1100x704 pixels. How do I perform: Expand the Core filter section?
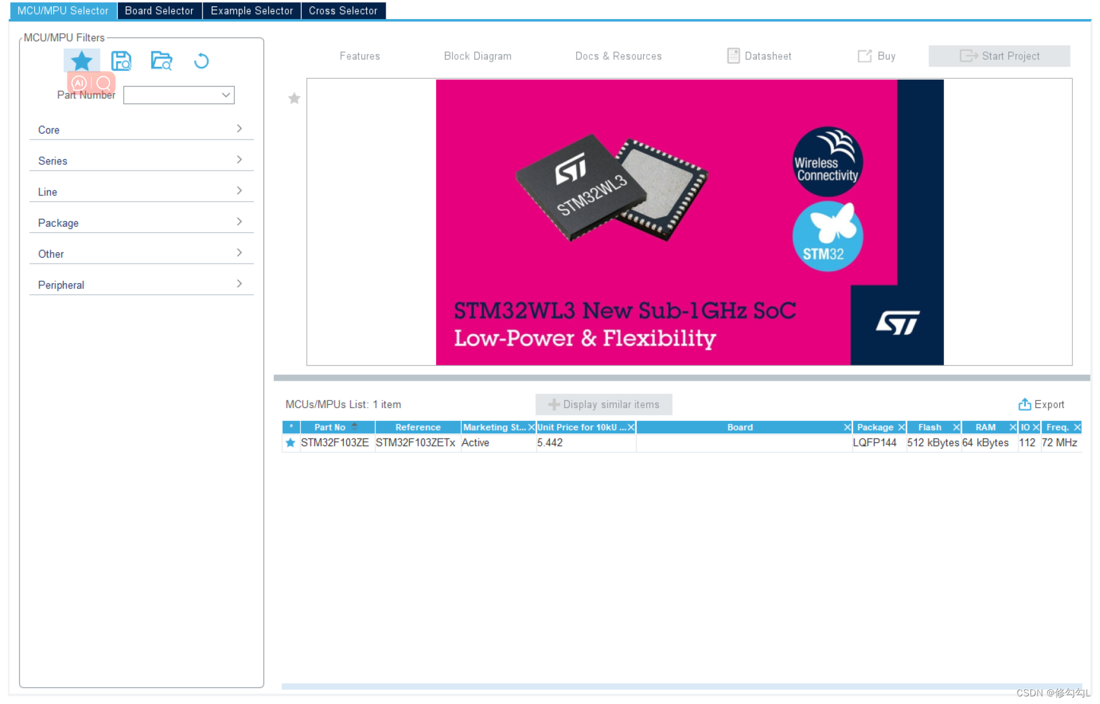[141, 129]
